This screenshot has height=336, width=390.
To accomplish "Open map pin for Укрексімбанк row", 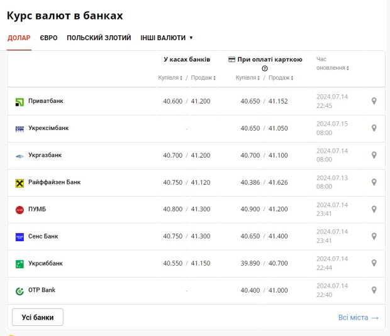I will point(374,128).
